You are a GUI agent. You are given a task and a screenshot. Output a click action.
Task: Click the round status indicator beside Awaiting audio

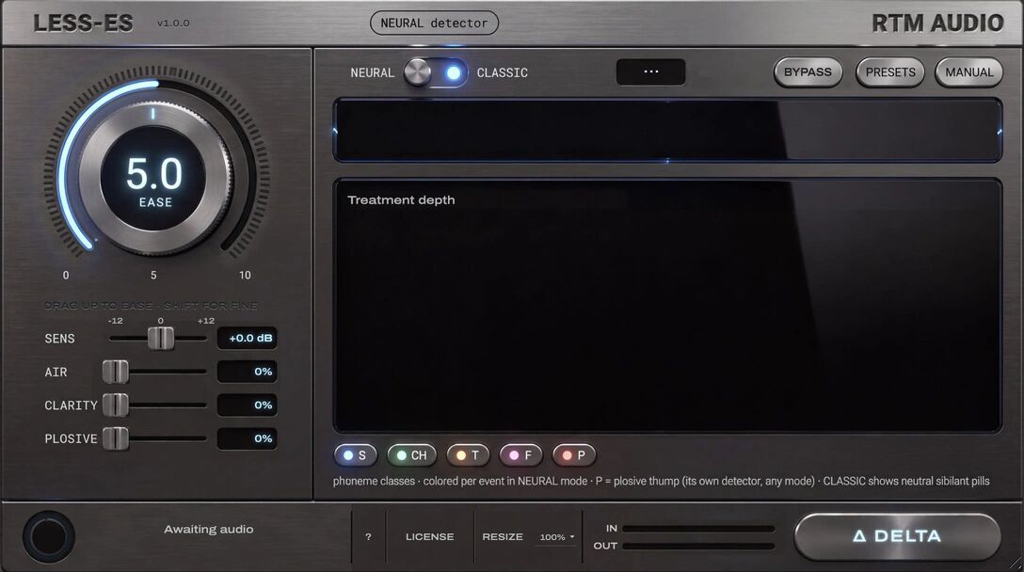(48, 537)
